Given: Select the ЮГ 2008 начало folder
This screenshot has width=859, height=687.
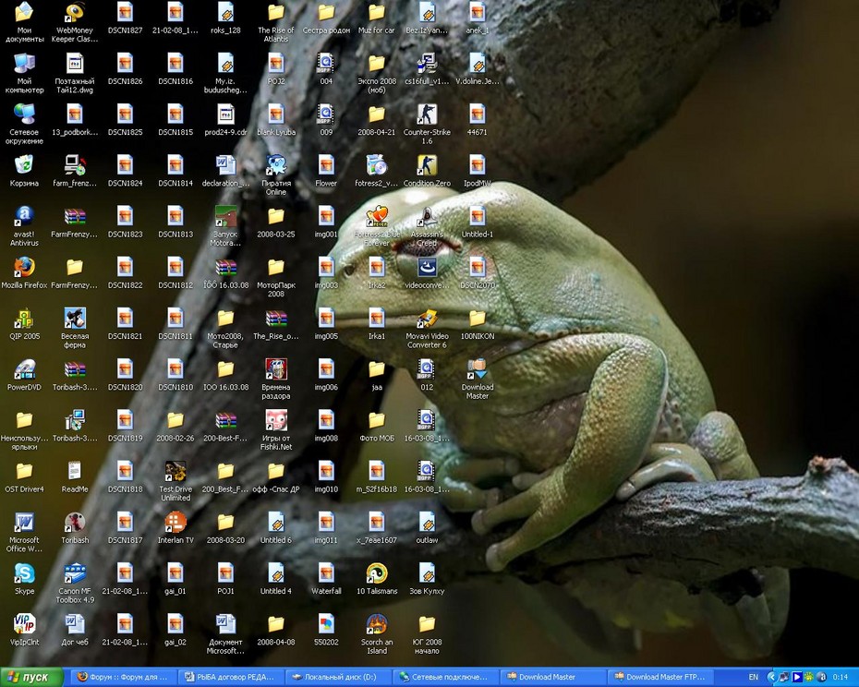Looking at the screenshot, I should tap(427, 634).
